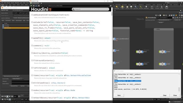This screenshot has height=103, width=183.
Task: Switch to Basic tab in Type Properties
Action: 3,20
